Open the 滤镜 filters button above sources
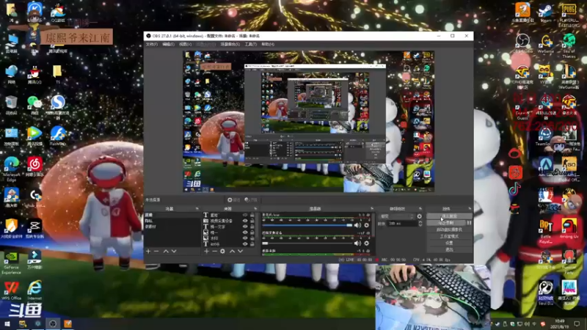The height and width of the screenshot is (330, 587). (251, 199)
